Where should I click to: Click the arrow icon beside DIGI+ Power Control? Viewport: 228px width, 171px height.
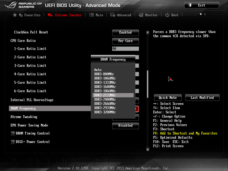pos(13,142)
